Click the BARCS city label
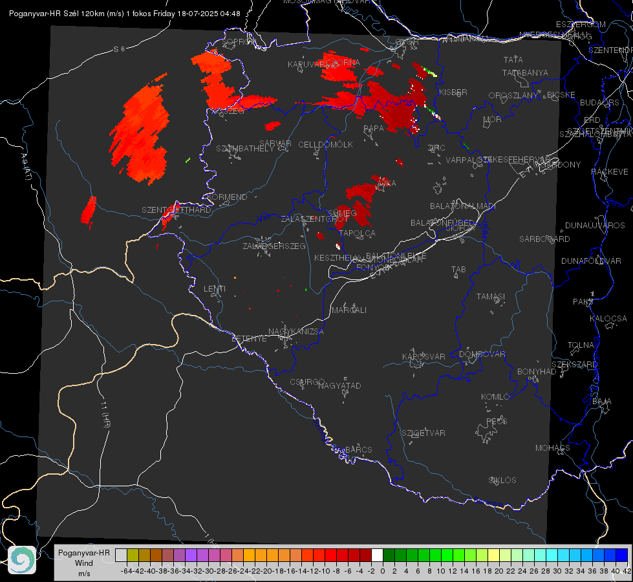 click(x=358, y=449)
